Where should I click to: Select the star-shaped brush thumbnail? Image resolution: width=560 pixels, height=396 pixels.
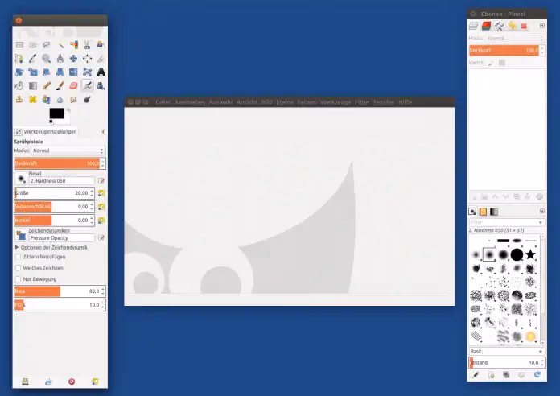(531, 254)
